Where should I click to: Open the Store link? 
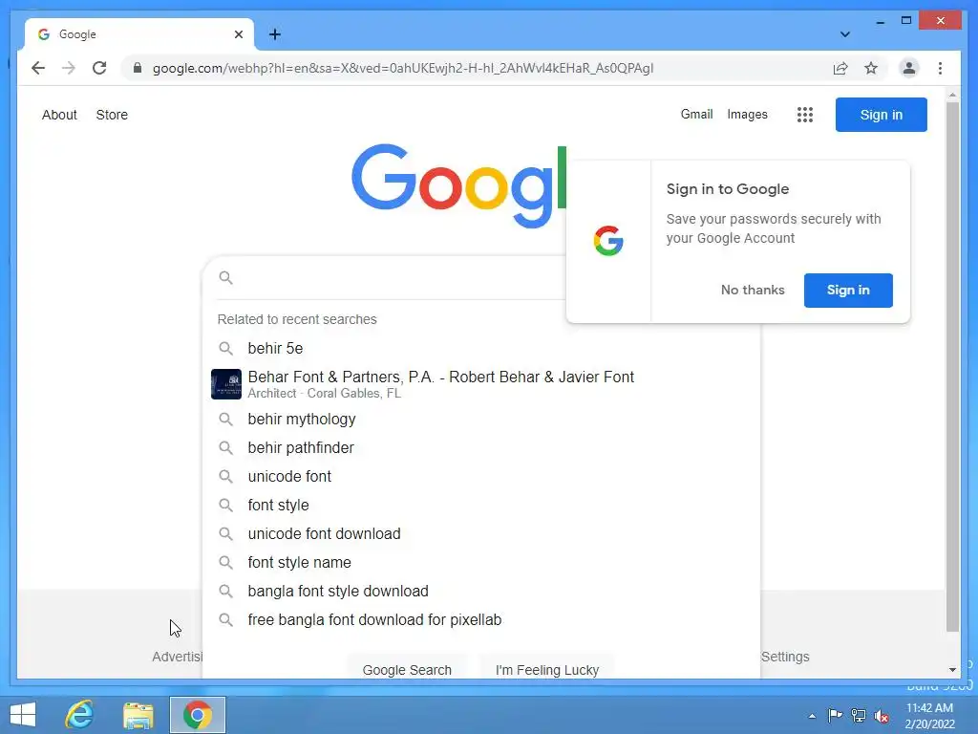pyautogui.click(x=112, y=115)
